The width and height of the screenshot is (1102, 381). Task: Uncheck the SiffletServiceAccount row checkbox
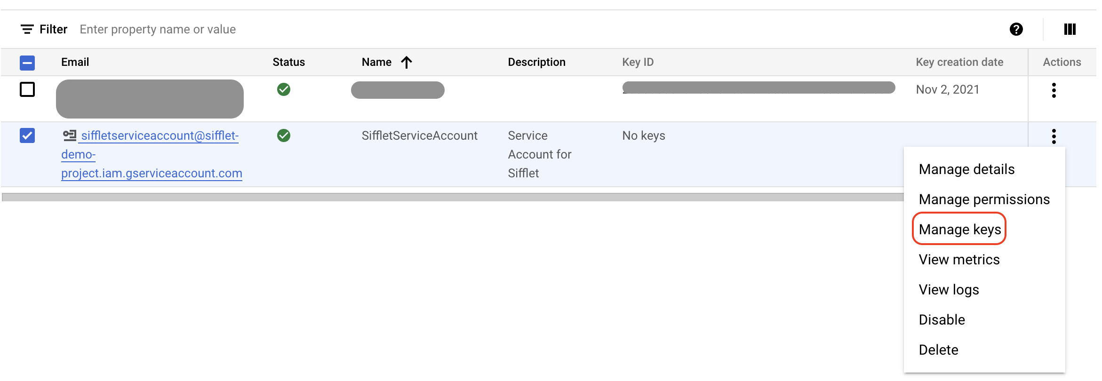pos(27,135)
